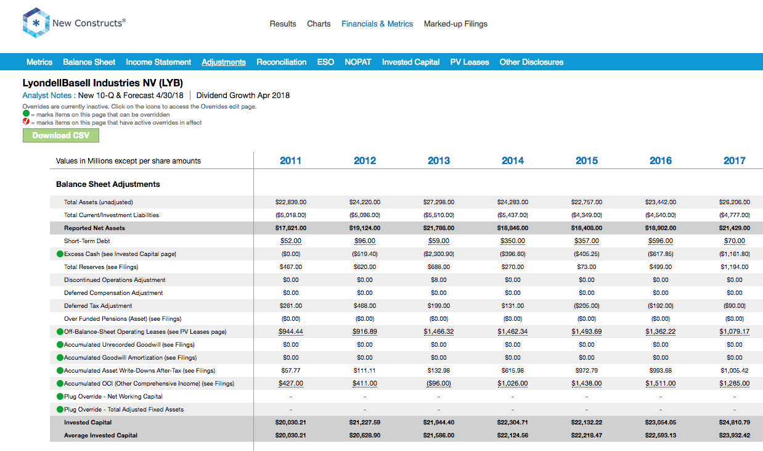The image size is (763, 451).
Task: Click 2015 Deferred Tax Adjustment value ($205.00)
Action: (x=587, y=306)
